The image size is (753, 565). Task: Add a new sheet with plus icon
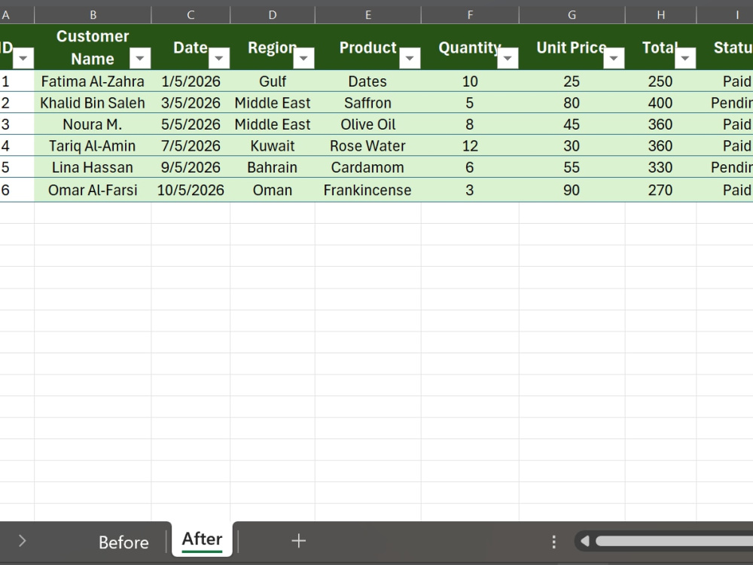click(x=298, y=541)
